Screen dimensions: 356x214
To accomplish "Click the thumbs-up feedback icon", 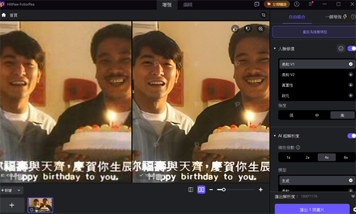I will (x=235, y=29).
